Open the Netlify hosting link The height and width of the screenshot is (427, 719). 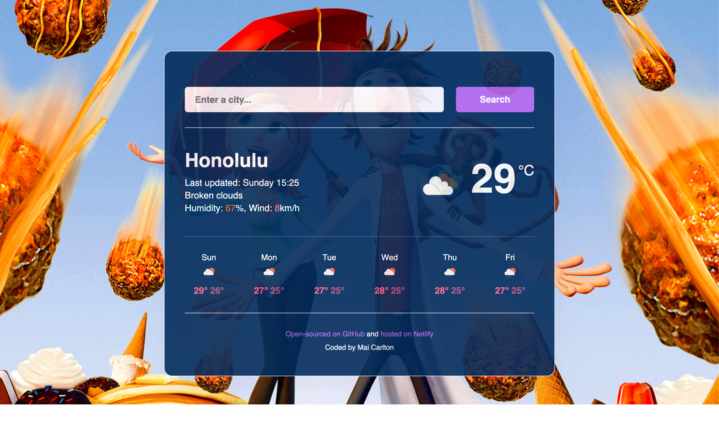[407, 334]
